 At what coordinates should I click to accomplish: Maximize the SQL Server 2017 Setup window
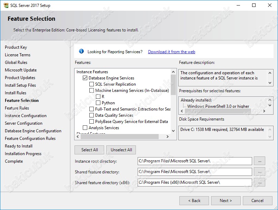(x=254, y=5)
